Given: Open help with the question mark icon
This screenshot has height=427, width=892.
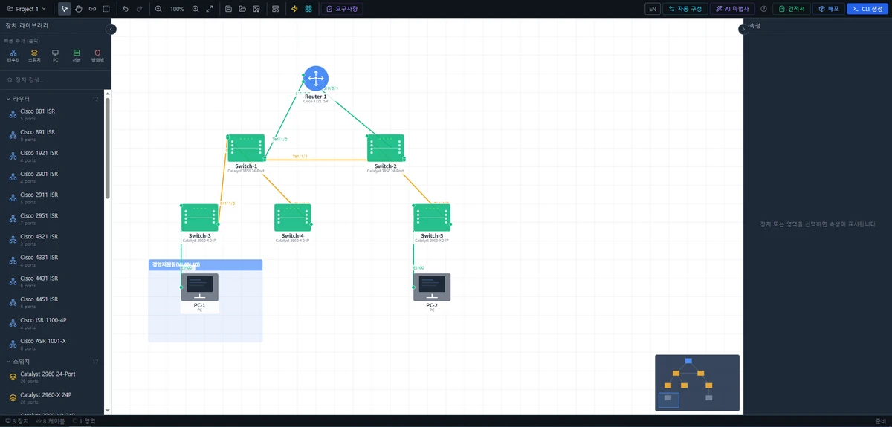Looking at the screenshot, I should point(763,9).
